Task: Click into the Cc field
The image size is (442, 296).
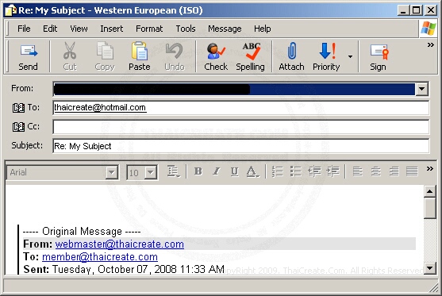Action: click(241, 127)
